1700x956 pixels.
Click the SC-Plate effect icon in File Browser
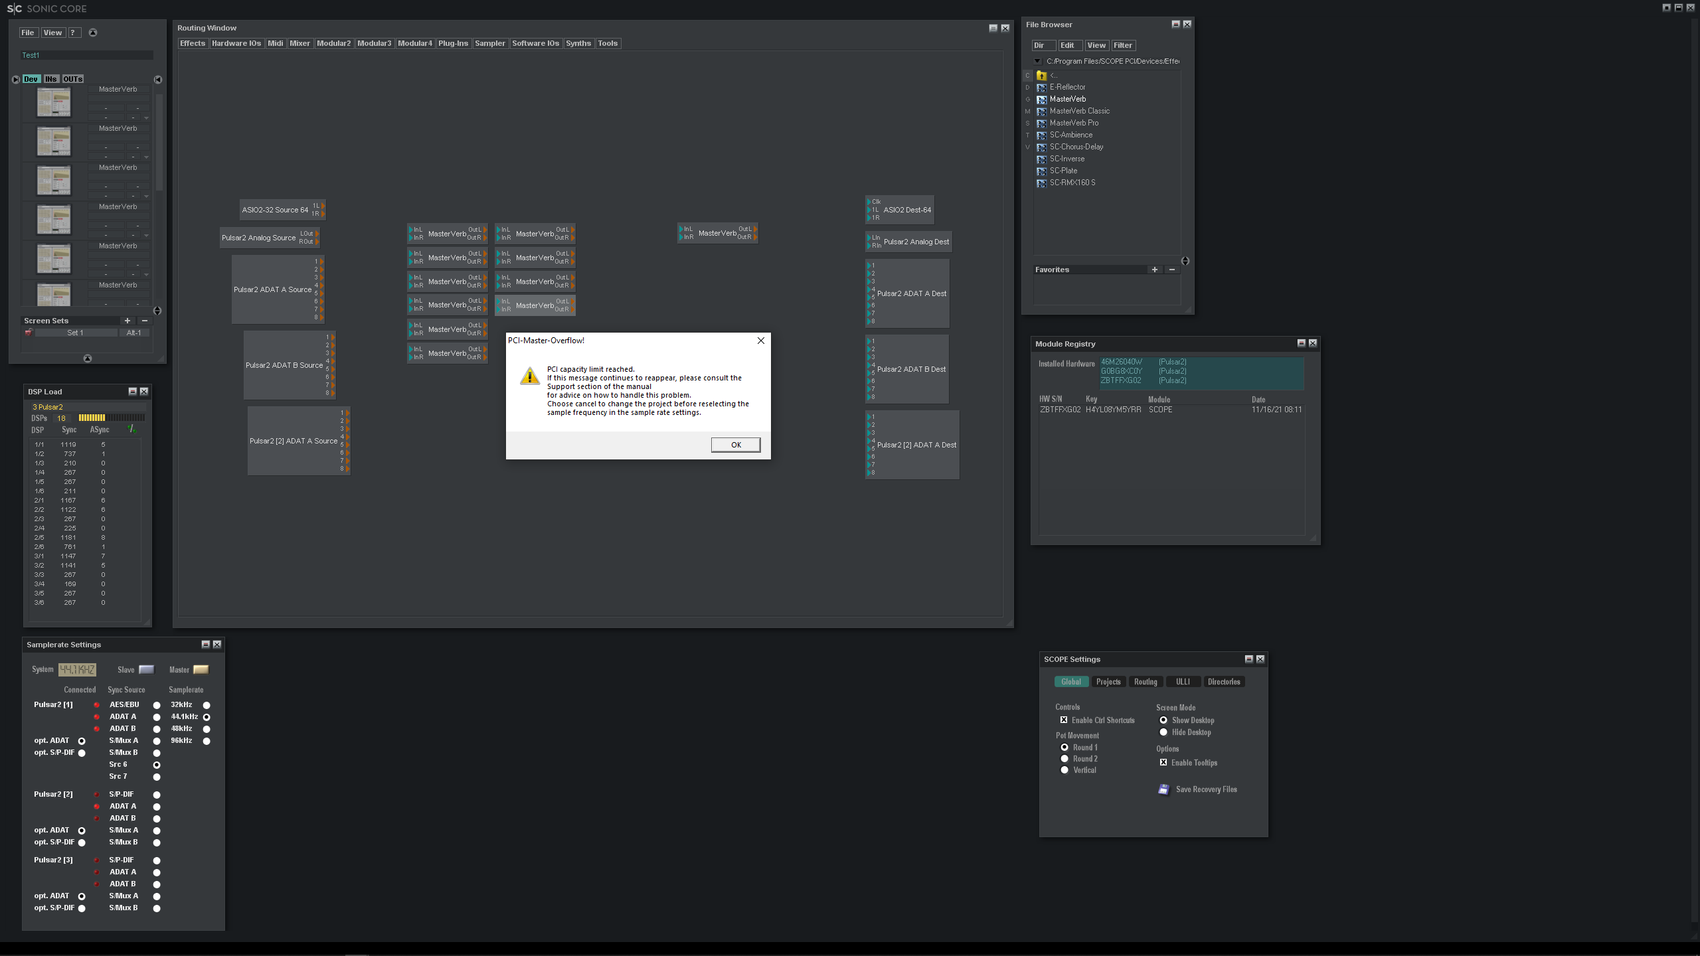point(1041,171)
